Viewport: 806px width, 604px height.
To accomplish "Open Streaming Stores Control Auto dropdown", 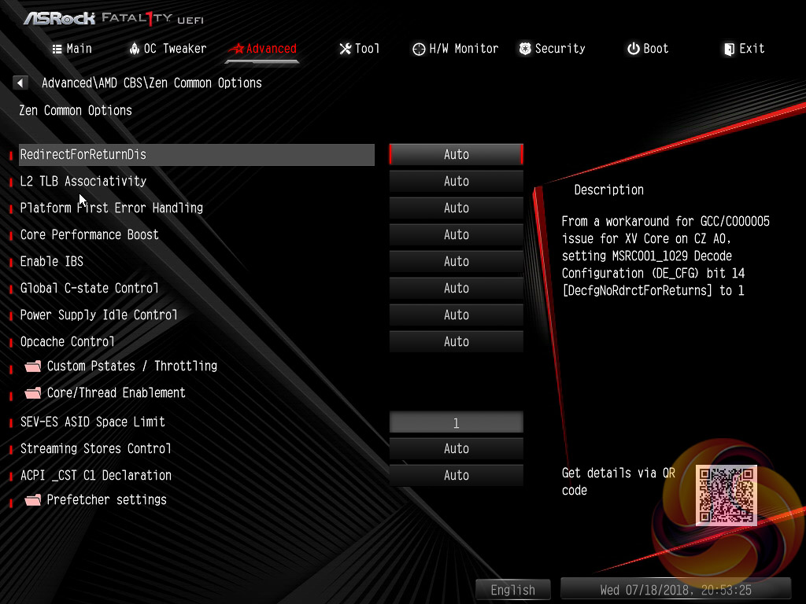I will 457,448.
